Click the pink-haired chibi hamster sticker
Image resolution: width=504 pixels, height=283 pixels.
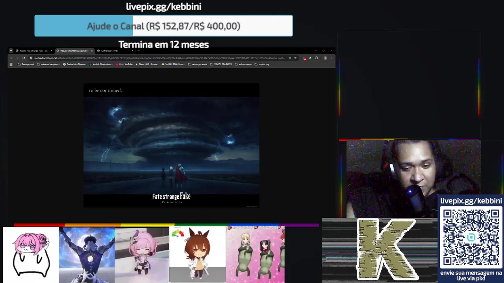coord(31,255)
